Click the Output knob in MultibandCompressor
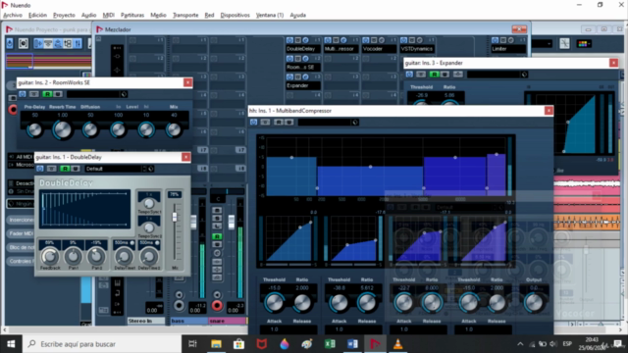 (x=534, y=303)
